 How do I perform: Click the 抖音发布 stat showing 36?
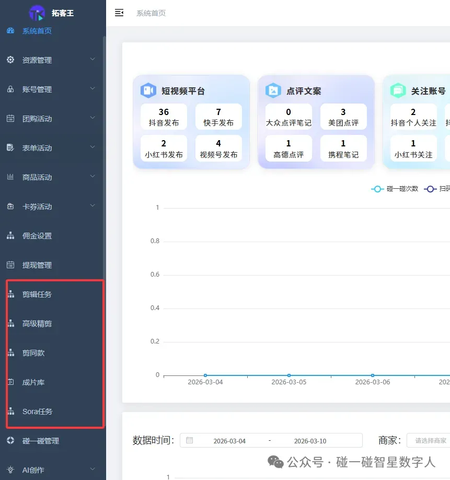[x=163, y=116]
